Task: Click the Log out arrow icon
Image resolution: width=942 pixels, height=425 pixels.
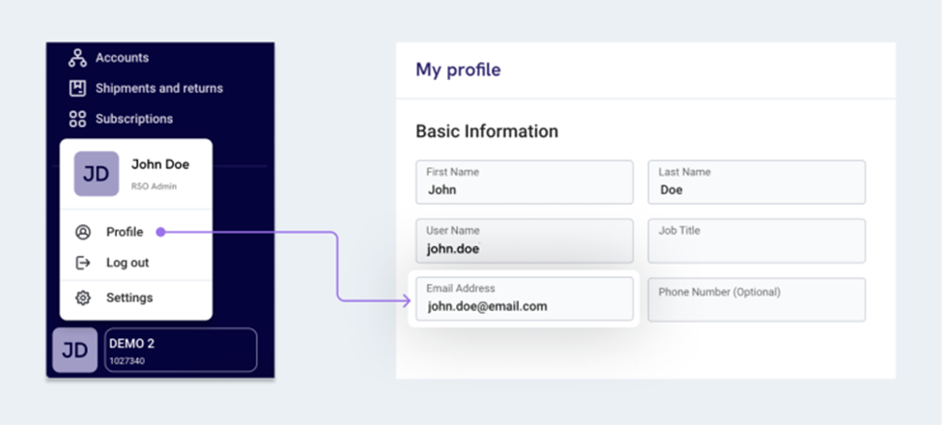Action: tap(83, 263)
